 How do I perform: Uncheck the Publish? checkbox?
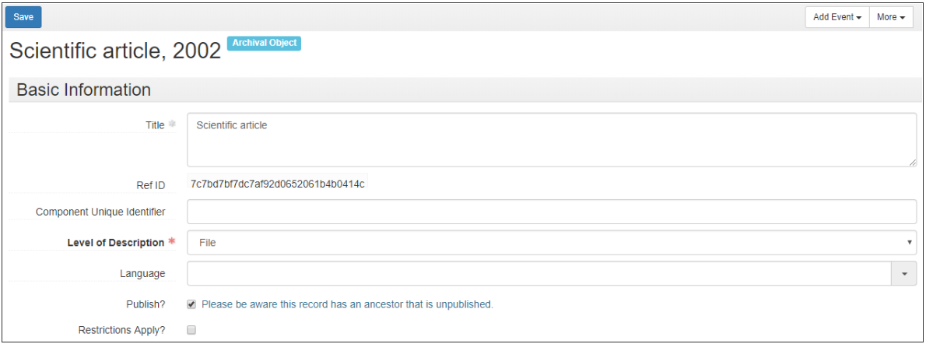click(191, 304)
